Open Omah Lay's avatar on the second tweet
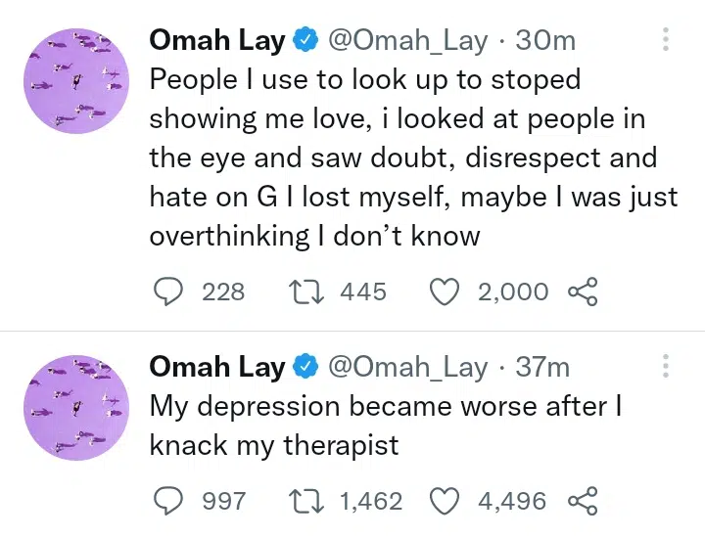This screenshot has width=705, height=539. [x=76, y=408]
